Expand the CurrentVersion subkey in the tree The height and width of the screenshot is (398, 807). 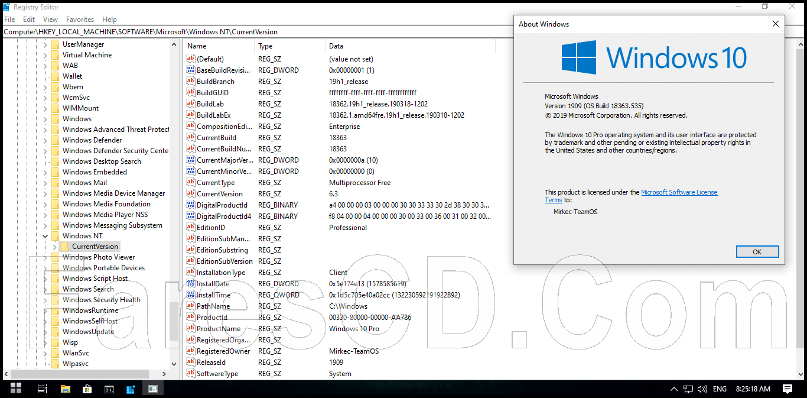click(x=55, y=247)
